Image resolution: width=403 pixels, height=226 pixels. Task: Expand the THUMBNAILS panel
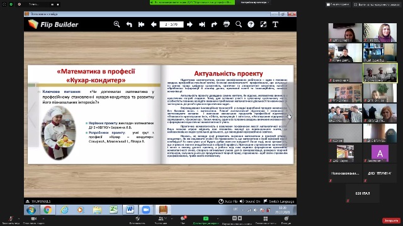(38, 202)
